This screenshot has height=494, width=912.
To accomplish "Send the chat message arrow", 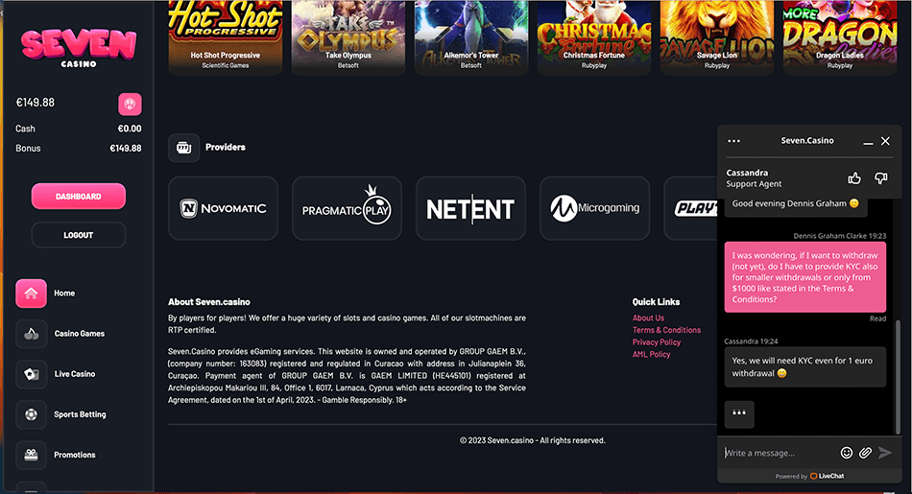I will [885, 453].
